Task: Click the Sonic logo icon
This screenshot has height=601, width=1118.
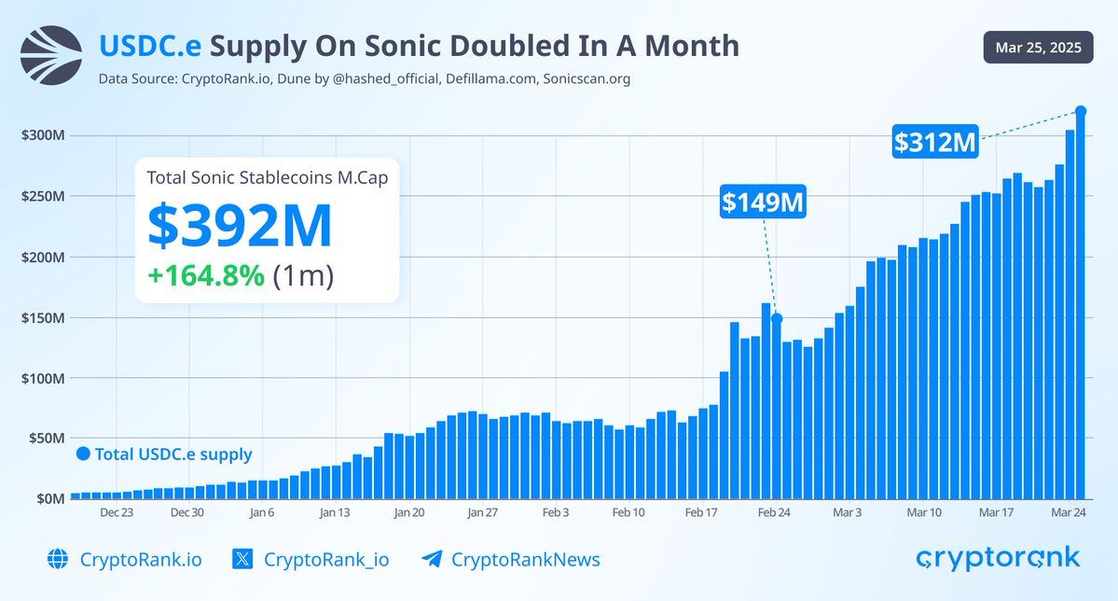Action: [x=51, y=56]
